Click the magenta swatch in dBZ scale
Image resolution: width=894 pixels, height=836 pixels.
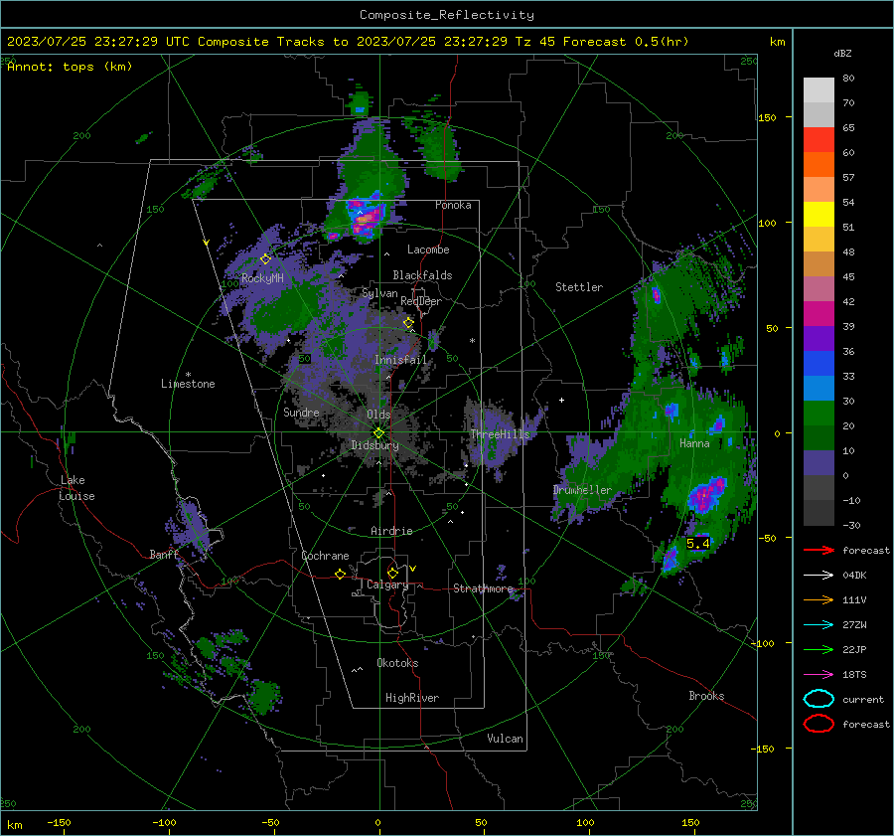click(x=819, y=314)
